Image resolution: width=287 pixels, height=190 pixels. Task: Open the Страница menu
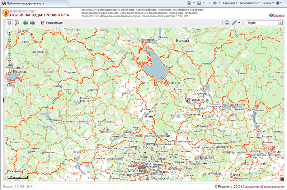(230, 3)
